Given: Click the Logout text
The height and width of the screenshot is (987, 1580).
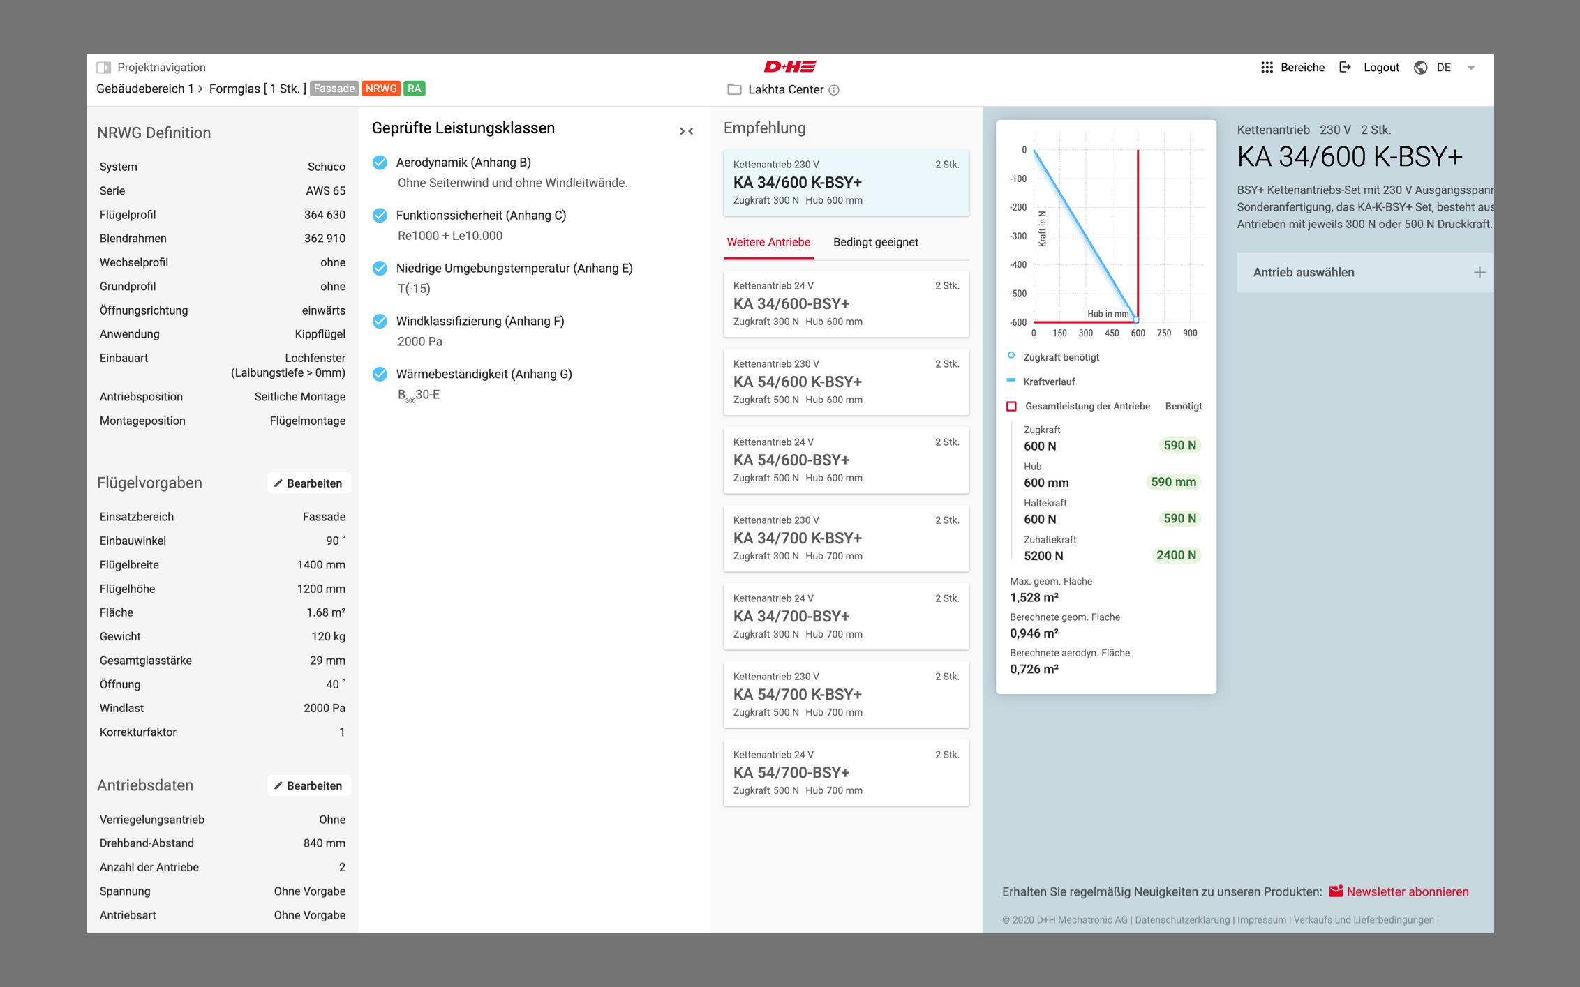Looking at the screenshot, I should [1381, 68].
